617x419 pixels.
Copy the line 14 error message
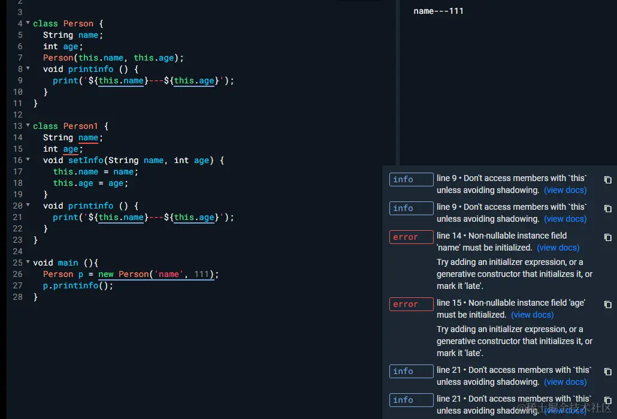click(607, 237)
